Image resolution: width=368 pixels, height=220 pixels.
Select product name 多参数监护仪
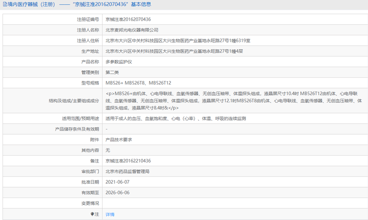119,62
